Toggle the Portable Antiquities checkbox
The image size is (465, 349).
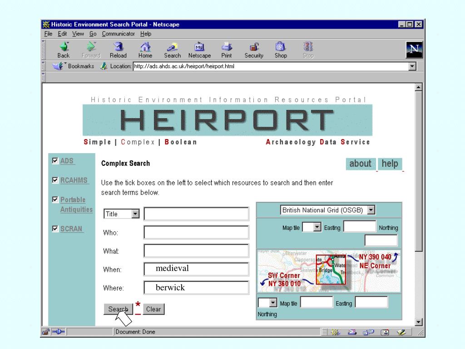pos(55,199)
